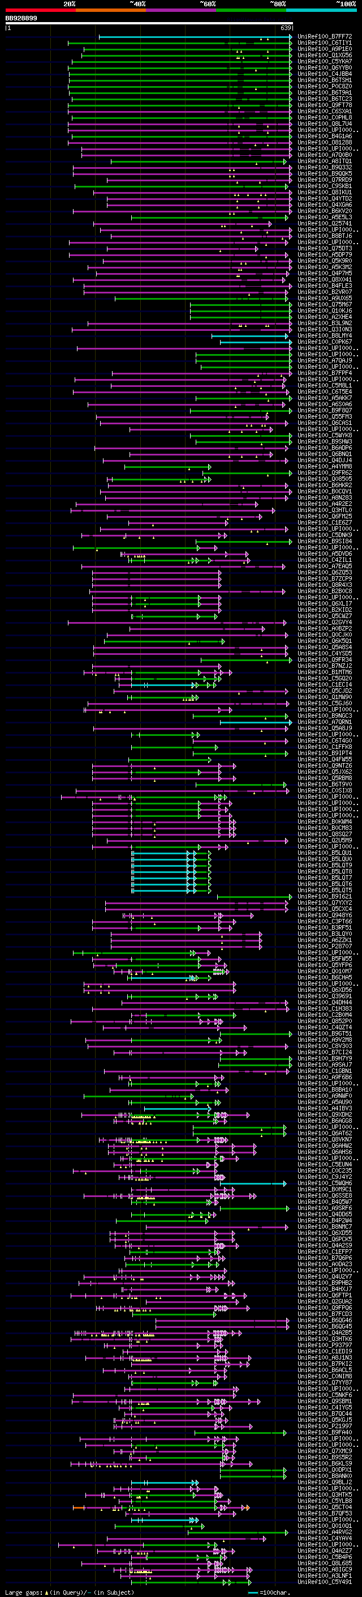Select the UniRef100_A4RVG2 row label

tap(324, 1532)
